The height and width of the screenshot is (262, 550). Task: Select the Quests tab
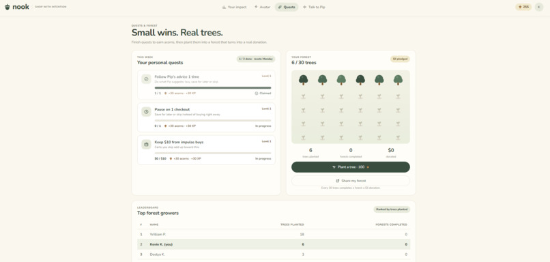(x=286, y=7)
